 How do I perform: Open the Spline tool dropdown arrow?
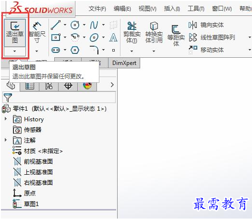point(103,25)
